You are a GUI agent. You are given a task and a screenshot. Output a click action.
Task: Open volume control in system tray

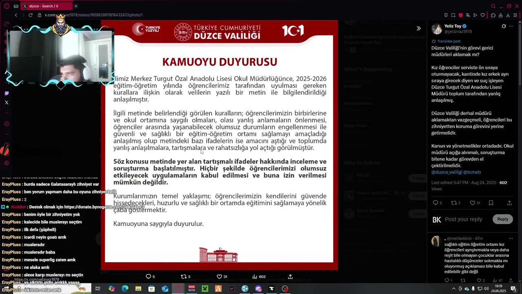pos(487,289)
